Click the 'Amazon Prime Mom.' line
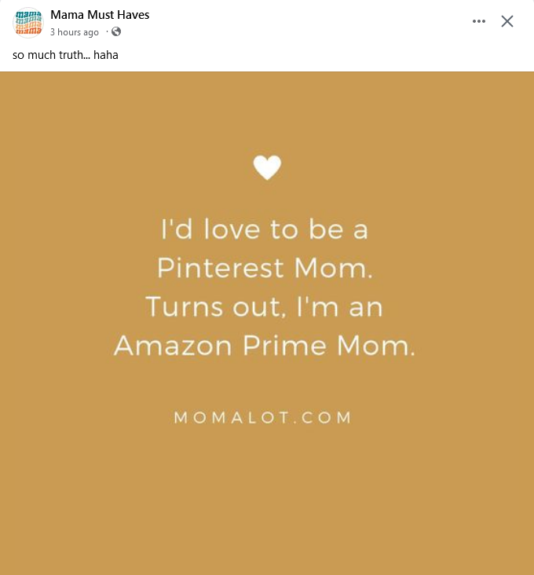The width and height of the screenshot is (534, 575). pos(265,346)
